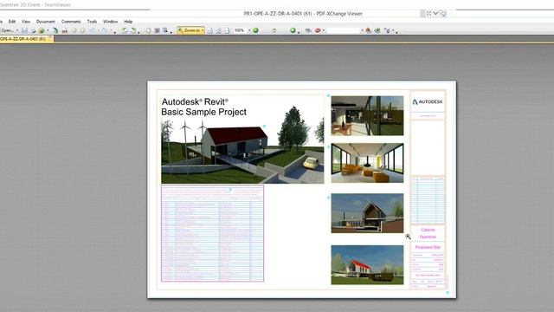Screen dimensions: 554x312
Task: Click the living room with orange sofas image
Action: (x=367, y=163)
